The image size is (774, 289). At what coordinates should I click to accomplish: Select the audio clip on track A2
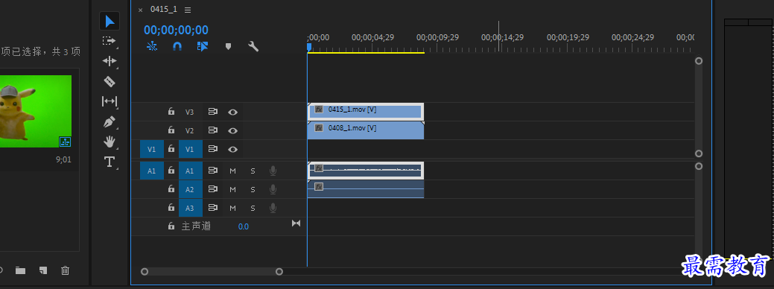365,189
